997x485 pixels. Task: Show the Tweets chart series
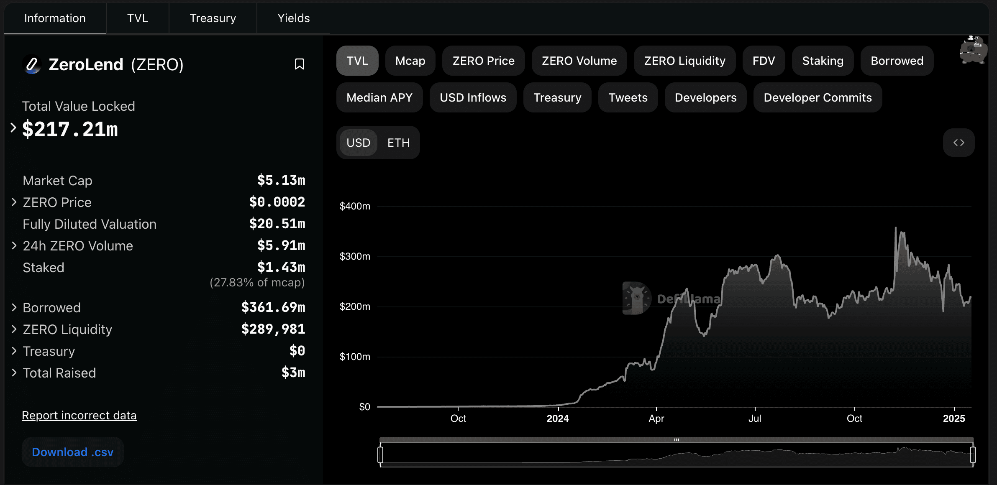click(x=628, y=97)
